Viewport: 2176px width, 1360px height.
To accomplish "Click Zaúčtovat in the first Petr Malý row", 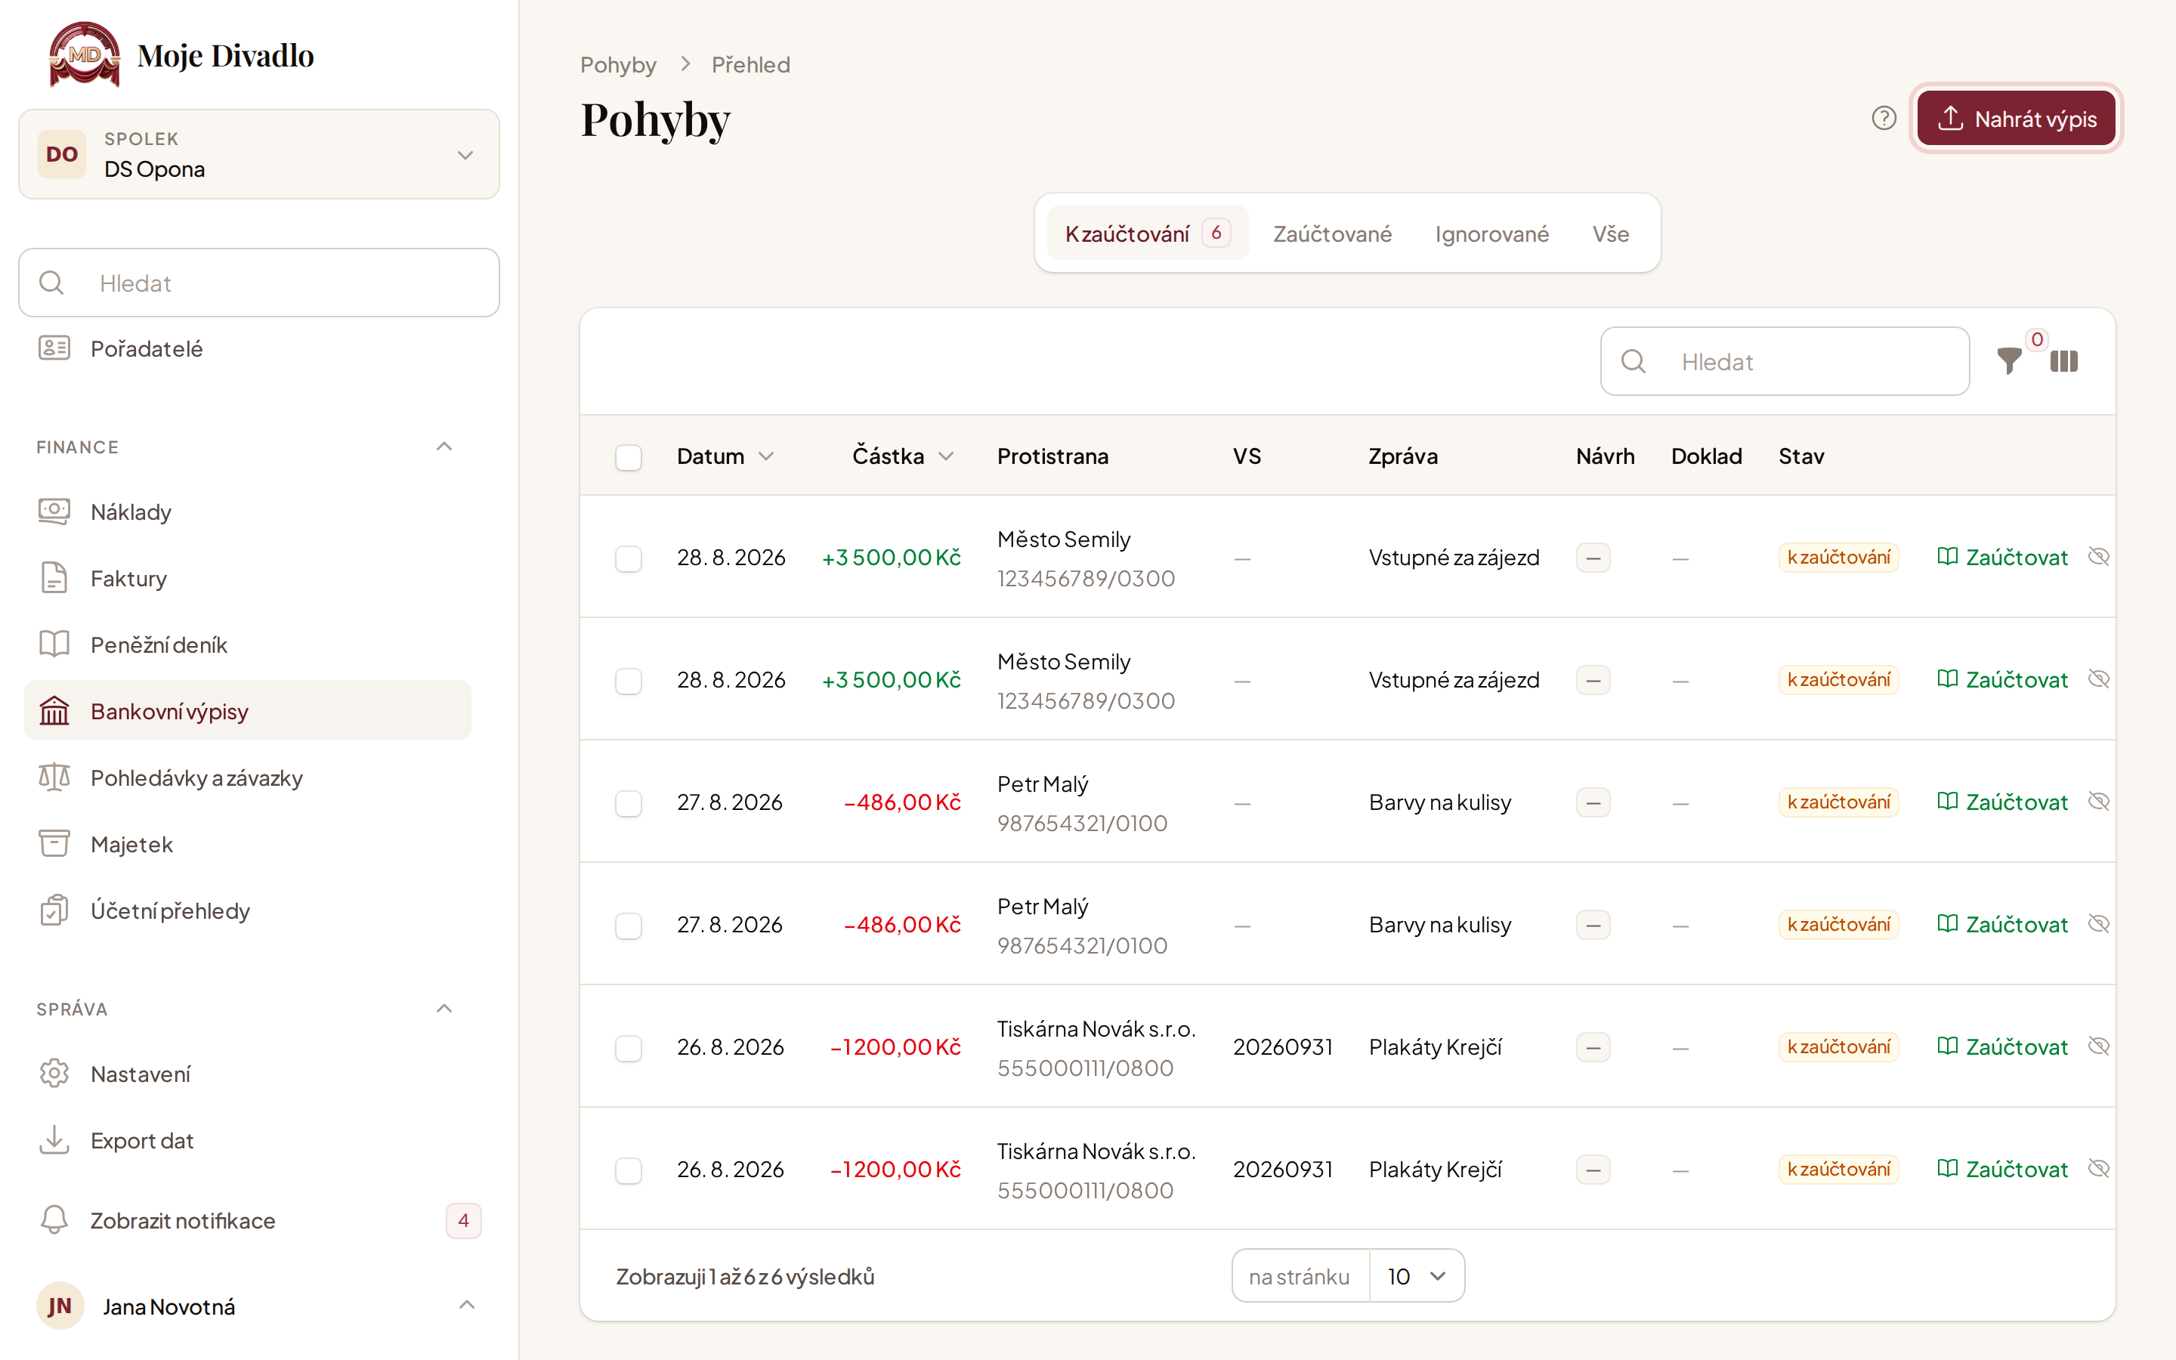I will (2002, 802).
